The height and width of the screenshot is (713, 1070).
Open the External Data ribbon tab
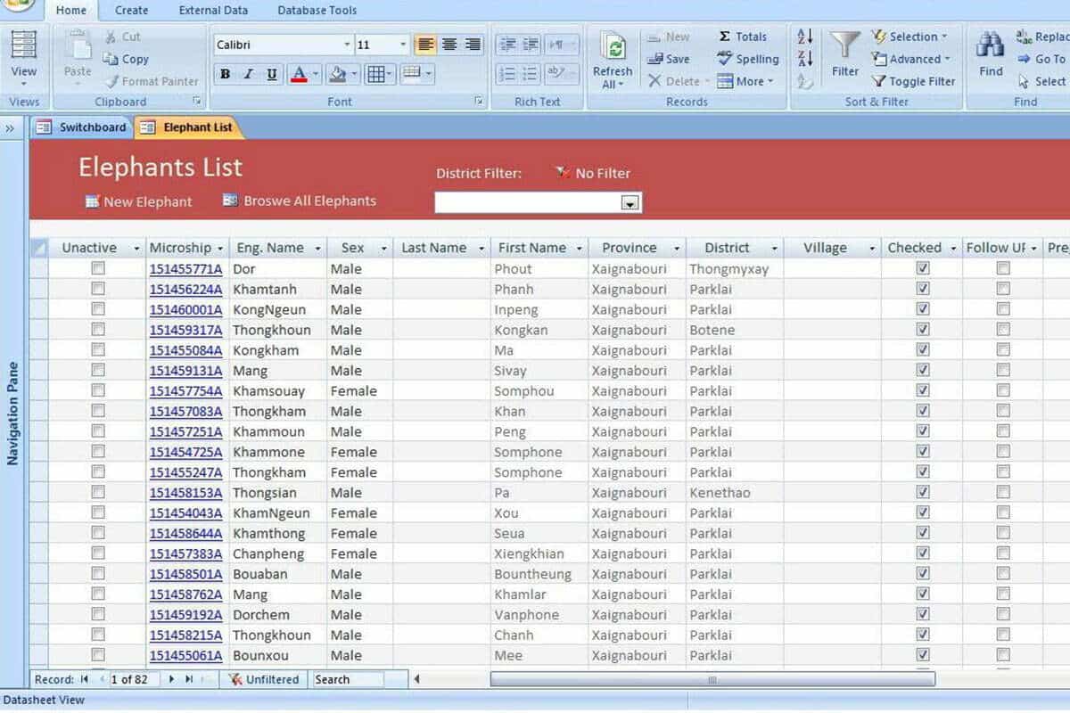coord(213,11)
